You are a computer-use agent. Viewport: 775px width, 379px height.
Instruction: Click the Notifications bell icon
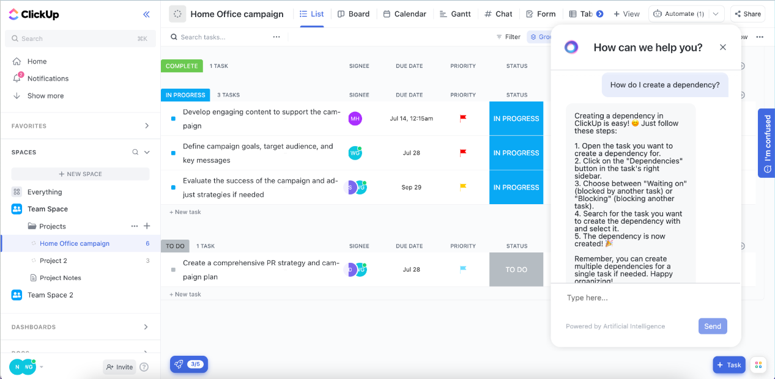(17, 78)
